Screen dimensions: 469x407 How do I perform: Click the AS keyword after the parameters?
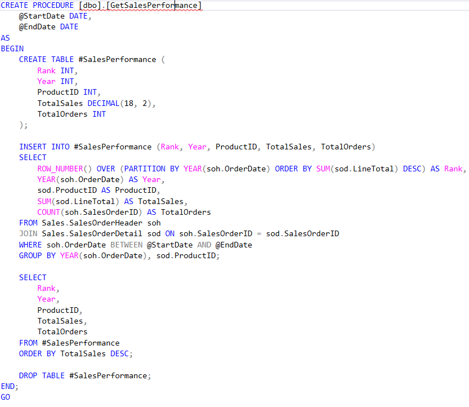6,38
